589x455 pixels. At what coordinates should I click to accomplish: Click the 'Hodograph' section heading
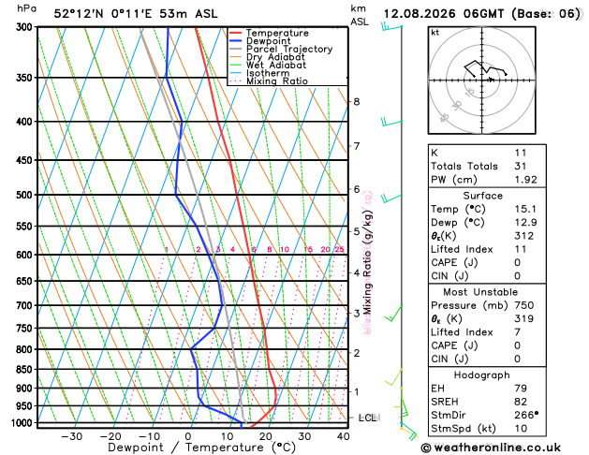click(x=482, y=375)
